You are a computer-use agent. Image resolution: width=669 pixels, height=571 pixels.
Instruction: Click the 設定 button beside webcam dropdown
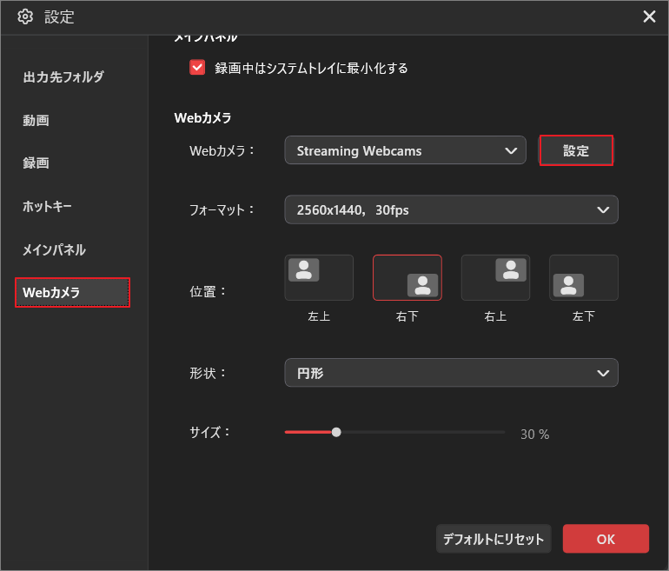pyautogui.click(x=576, y=150)
